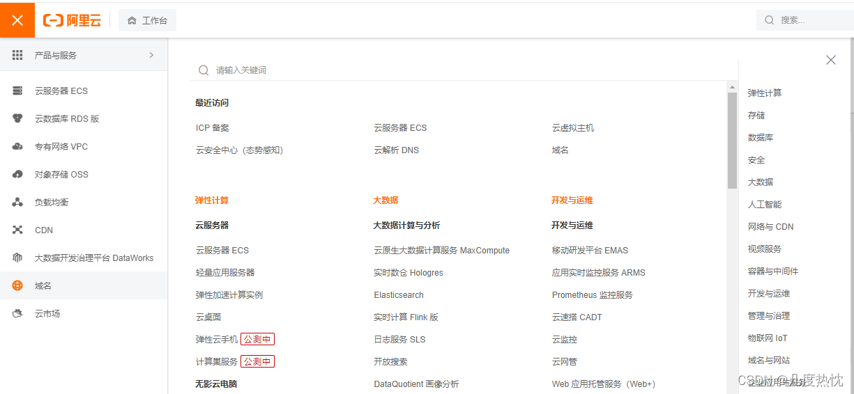Click the 产品与服务 grid icon

[x=17, y=55]
